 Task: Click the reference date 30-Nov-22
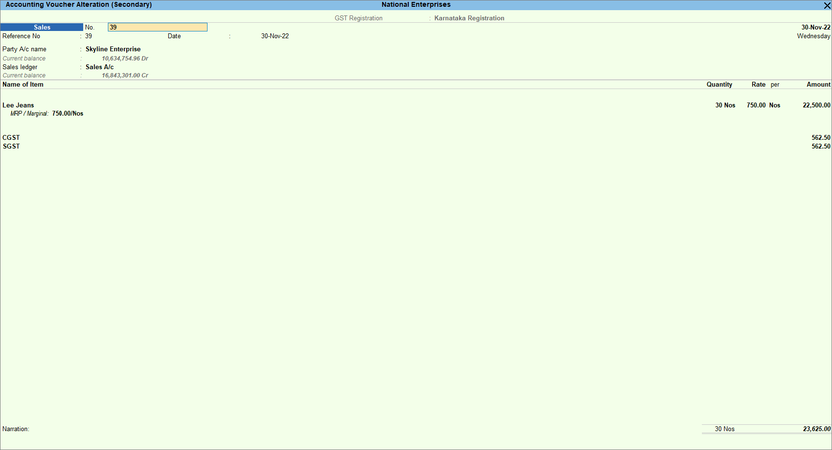tap(275, 36)
